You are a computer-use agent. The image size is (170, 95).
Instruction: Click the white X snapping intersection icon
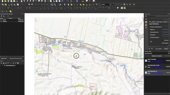click(x=127, y=4)
